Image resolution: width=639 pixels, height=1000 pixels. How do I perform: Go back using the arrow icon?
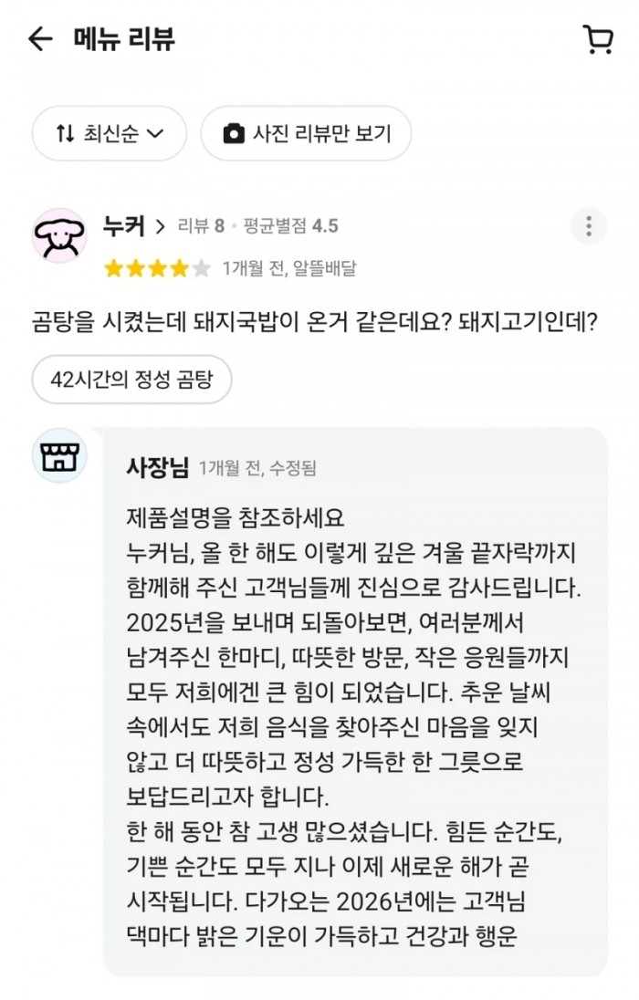click(40, 39)
